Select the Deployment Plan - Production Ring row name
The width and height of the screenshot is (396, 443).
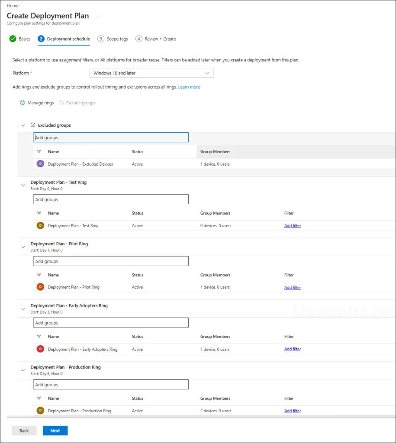coord(80,411)
